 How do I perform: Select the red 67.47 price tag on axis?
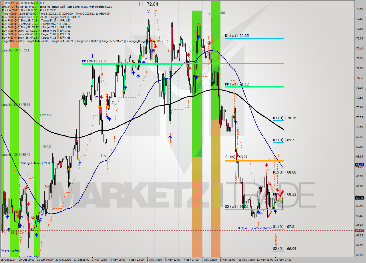(359, 230)
